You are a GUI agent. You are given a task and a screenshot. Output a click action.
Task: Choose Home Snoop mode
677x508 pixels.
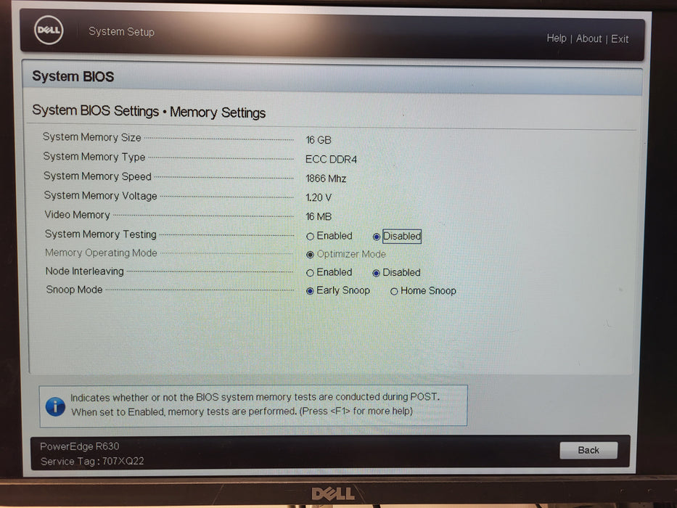click(423, 291)
